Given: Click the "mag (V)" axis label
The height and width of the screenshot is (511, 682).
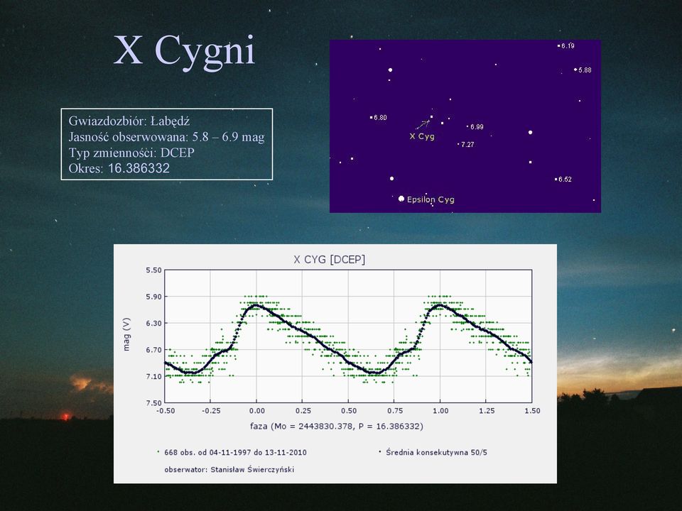Looking at the screenshot, I should pyautogui.click(x=126, y=334).
